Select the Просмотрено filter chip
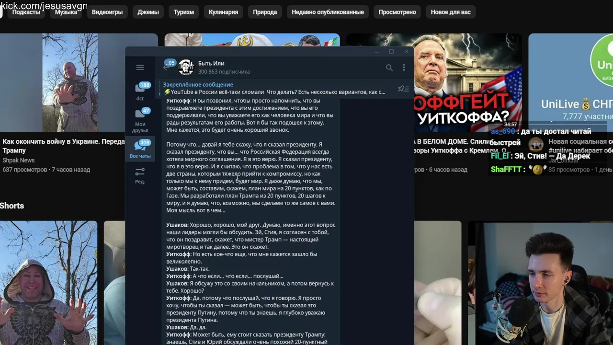Screen dimensions: 613x345 (397, 12)
